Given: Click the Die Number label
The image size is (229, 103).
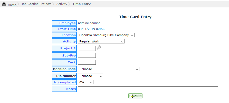Looking at the screenshot, I should 64,76.
